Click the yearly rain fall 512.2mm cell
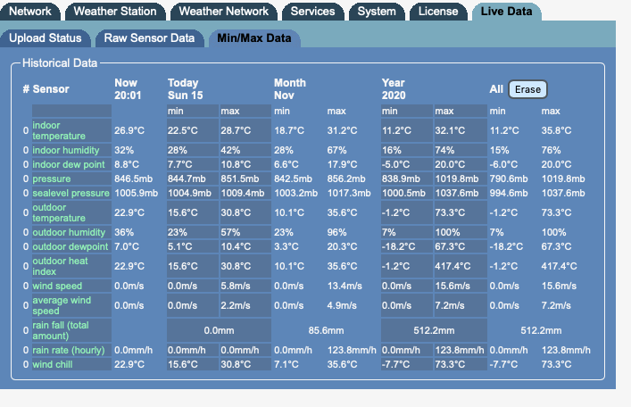The height and width of the screenshot is (407, 631). point(433,330)
